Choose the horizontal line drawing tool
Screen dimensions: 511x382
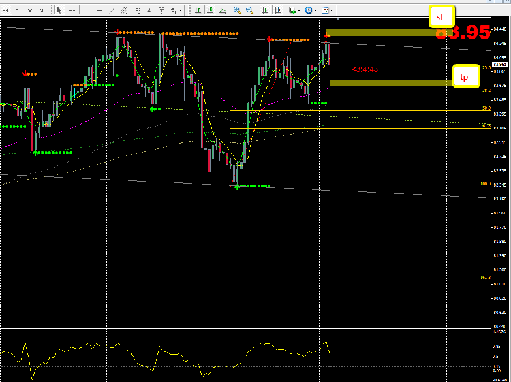point(99,10)
